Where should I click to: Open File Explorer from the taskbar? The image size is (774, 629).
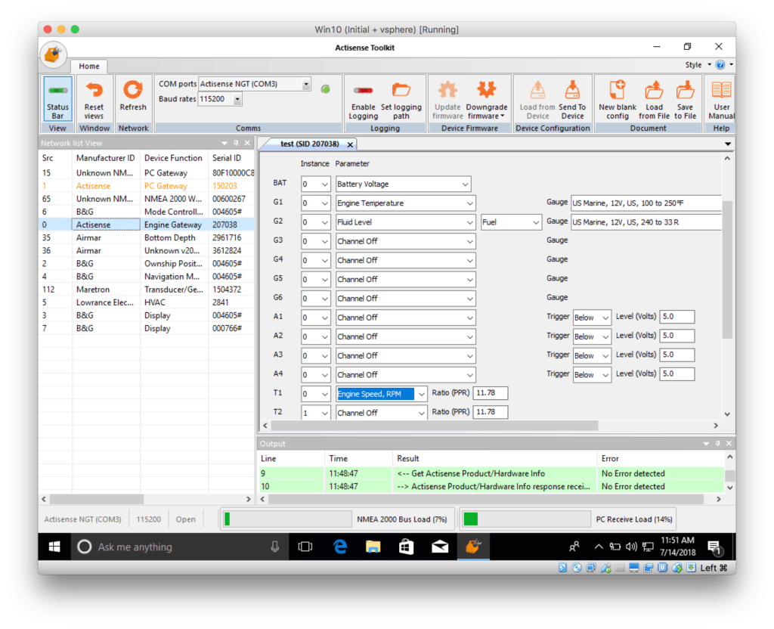(x=373, y=547)
